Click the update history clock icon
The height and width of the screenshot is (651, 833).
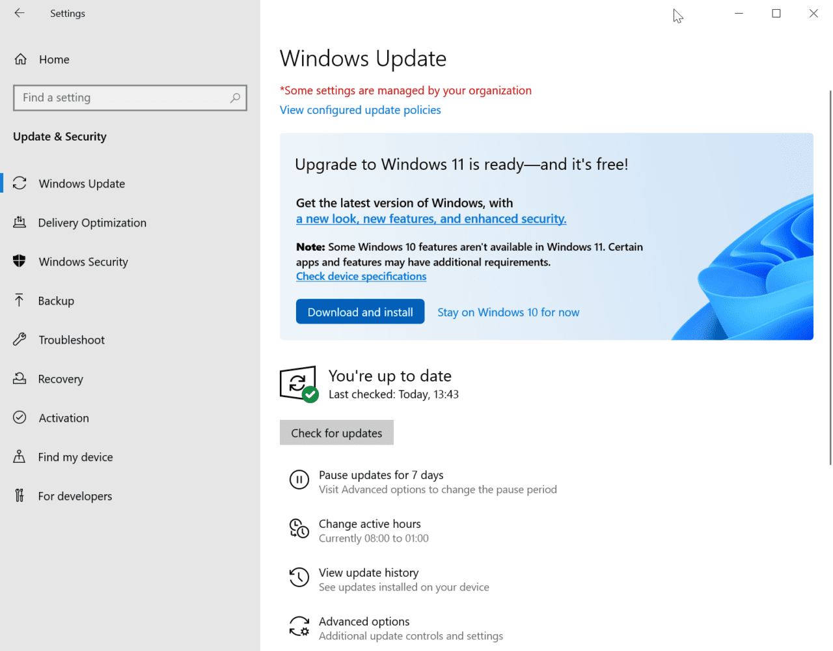(x=299, y=577)
